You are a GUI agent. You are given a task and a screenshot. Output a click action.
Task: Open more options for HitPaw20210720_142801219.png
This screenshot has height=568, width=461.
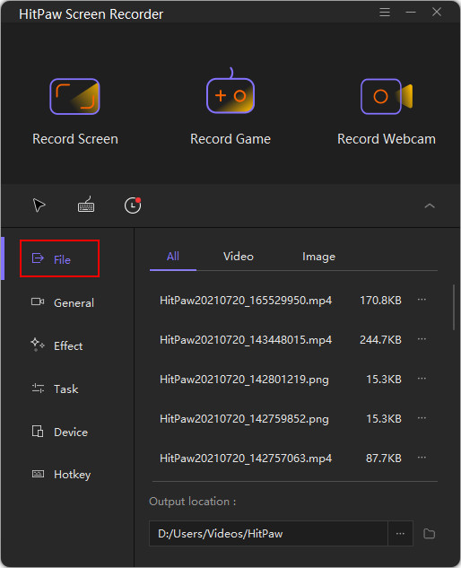click(x=422, y=379)
